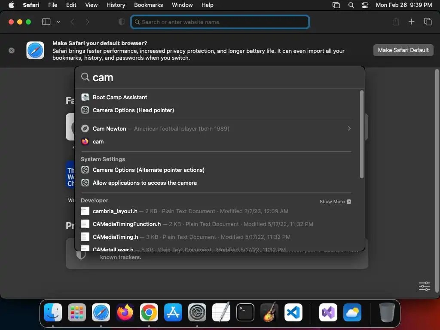Viewport: 440px width, 330px height.
Task: Open the Apple menu
Action: [x=11, y=5]
